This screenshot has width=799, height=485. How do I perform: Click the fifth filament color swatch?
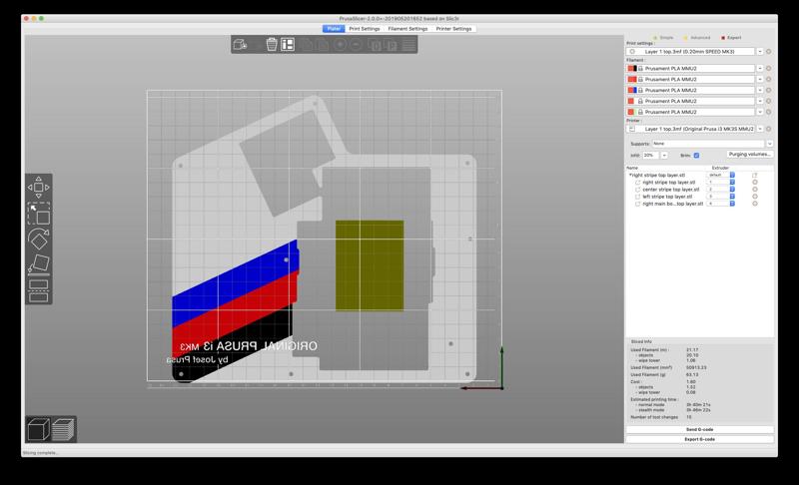pyautogui.click(x=631, y=112)
